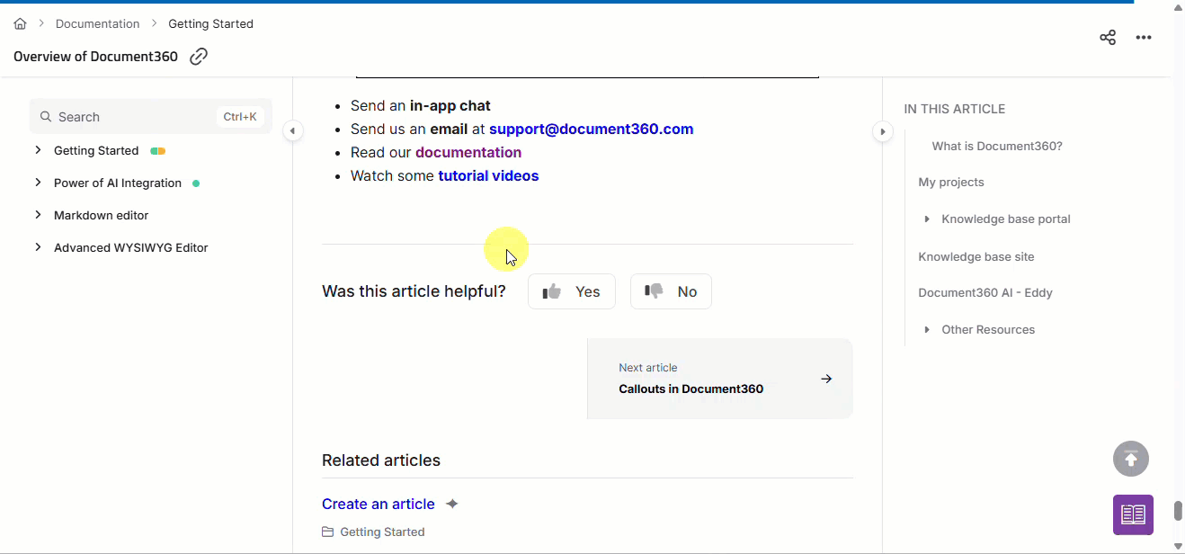Copy article link icon beside title
The width and height of the screenshot is (1185, 554).
[x=199, y=57]
